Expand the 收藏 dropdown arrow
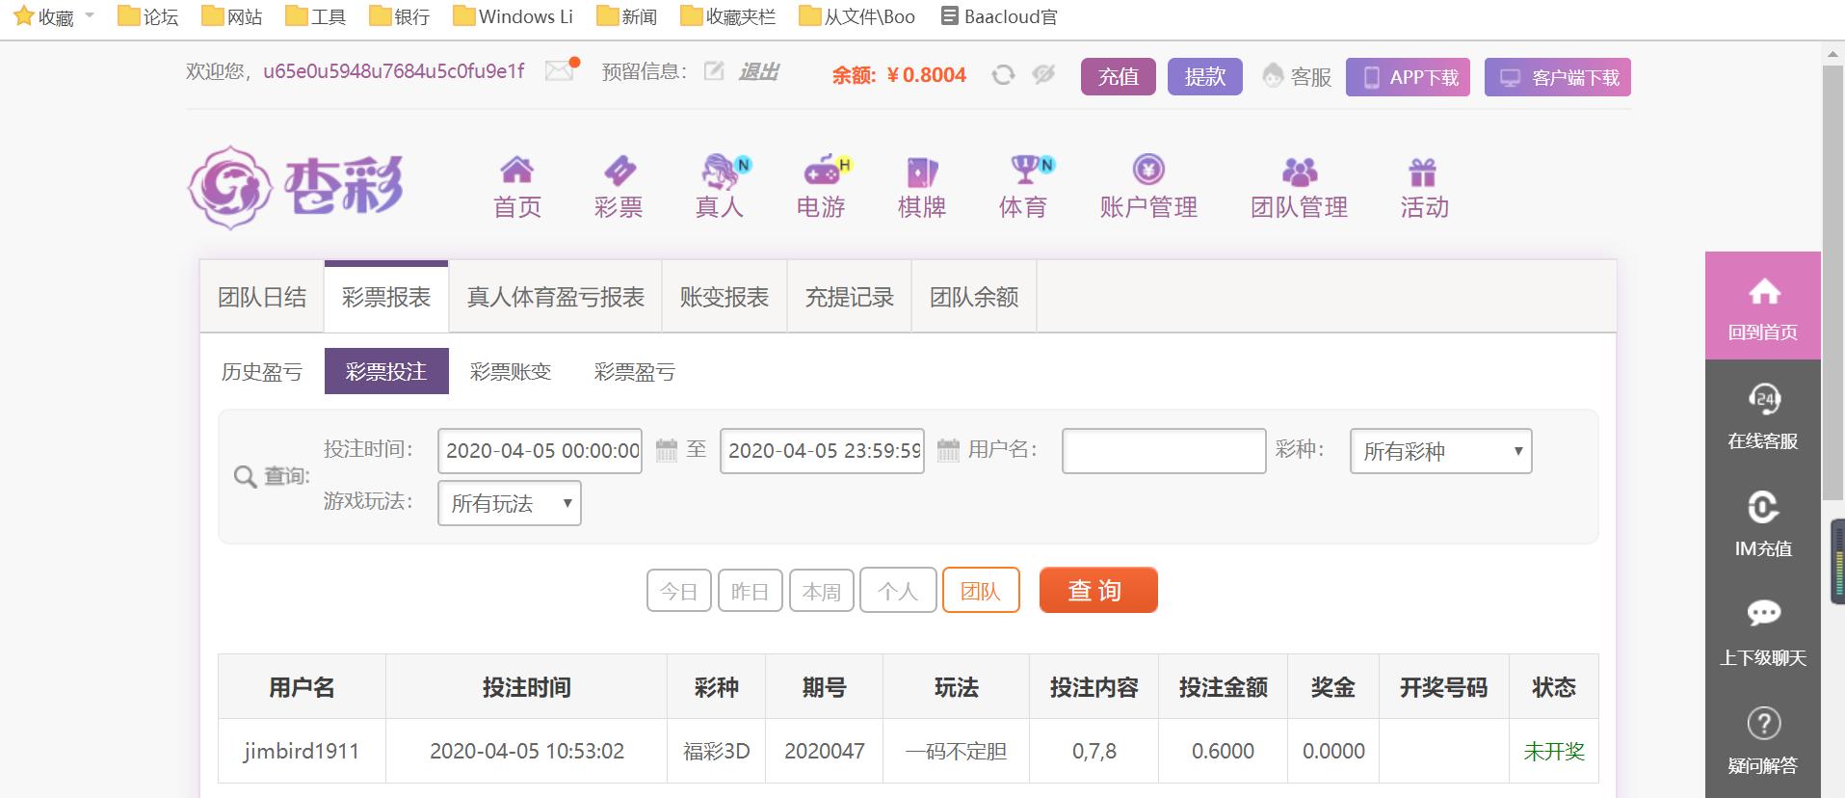This screenshot has height=798, width=1845. [90, 15]
